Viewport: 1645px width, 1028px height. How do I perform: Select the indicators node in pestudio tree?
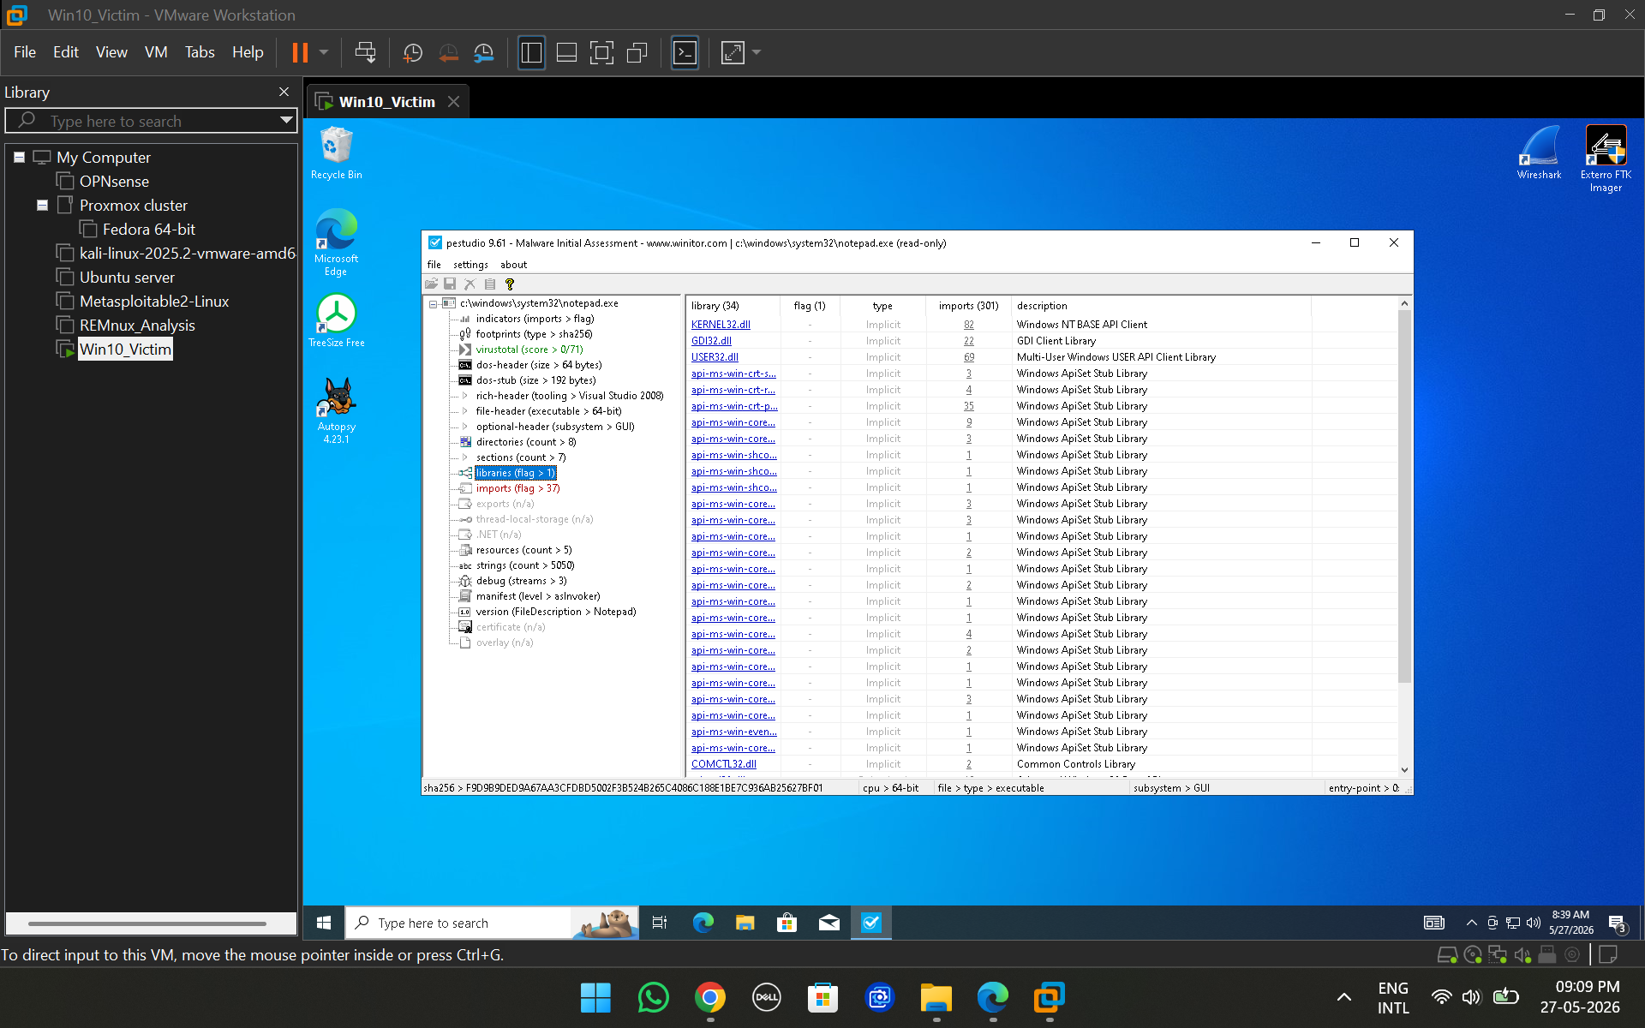coord(535,319)
